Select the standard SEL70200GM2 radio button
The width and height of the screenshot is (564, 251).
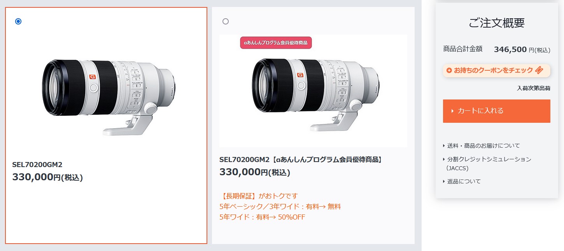pyautogui.click(x=18, y=21)
